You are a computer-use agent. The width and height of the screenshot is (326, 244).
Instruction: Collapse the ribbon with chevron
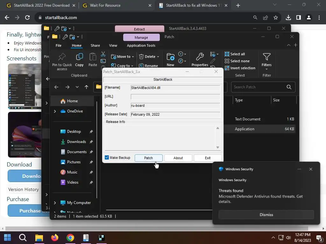tap(288, 45)
